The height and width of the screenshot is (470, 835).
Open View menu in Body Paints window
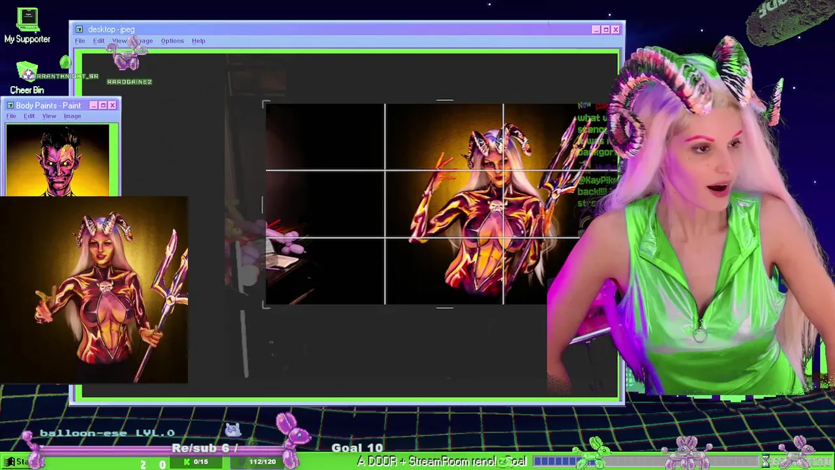click(49, 116)
